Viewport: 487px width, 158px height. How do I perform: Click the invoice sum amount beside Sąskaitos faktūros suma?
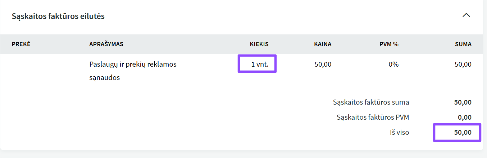[463, 102]
